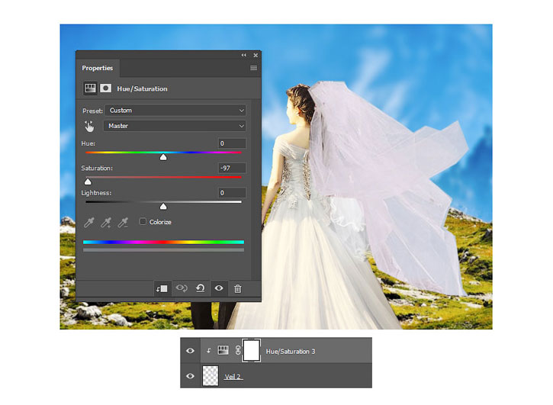
Task: Switch to the Properties tab
Action: pos(98,68)
